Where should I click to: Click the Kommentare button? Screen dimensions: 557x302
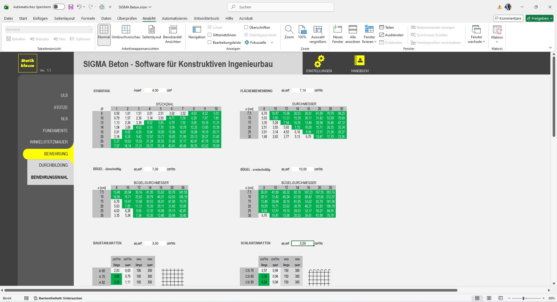(508, 18)
